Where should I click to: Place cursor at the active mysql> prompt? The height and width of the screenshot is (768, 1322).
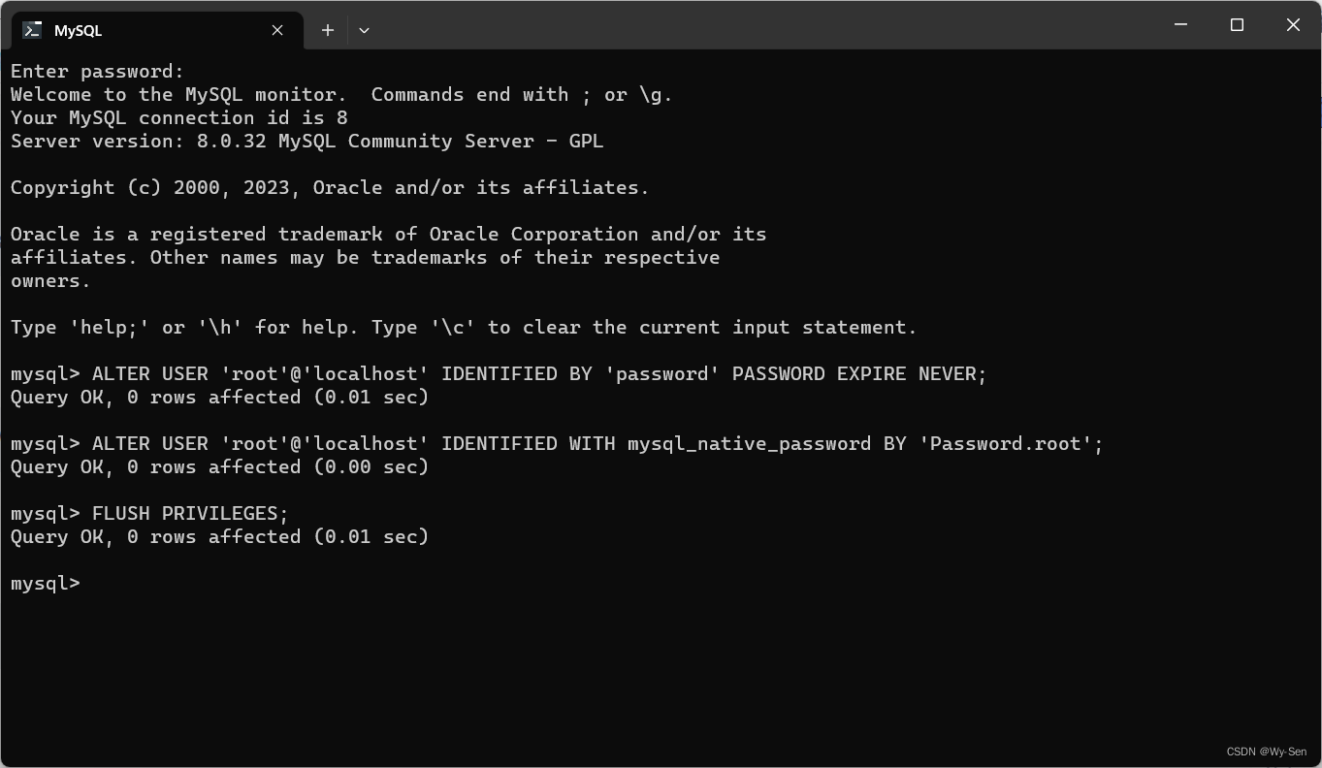point(45,583)
